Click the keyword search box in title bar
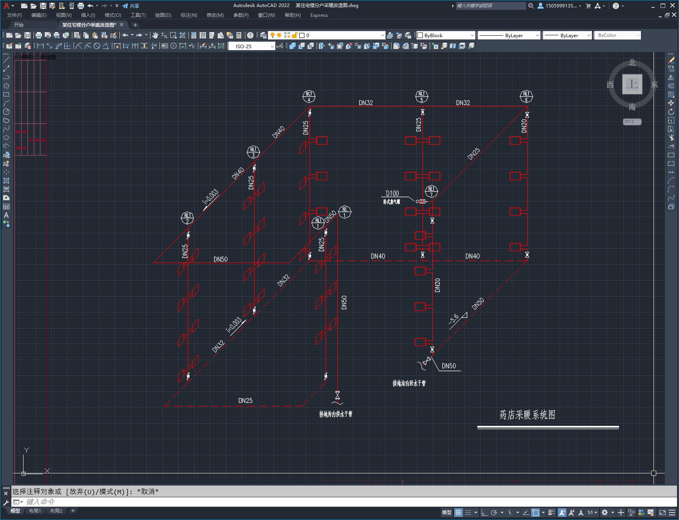 (490, 6)
